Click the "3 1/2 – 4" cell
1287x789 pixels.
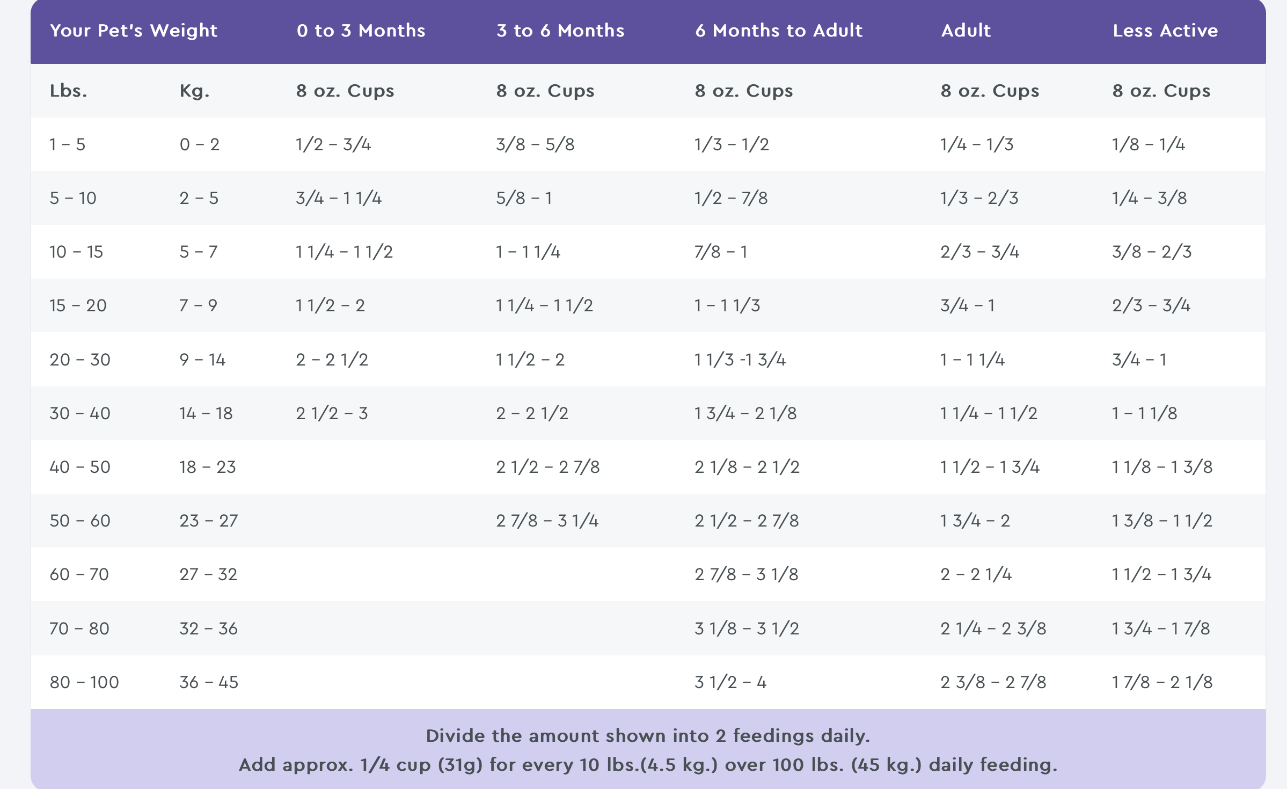click(x=730, y=682)
